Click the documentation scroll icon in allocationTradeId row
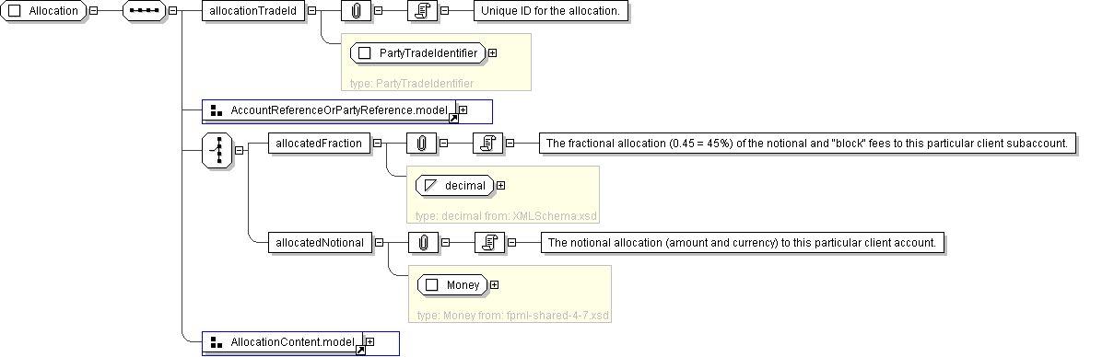The height and width of the screenshot is (357, 1114). pos(422,11)
